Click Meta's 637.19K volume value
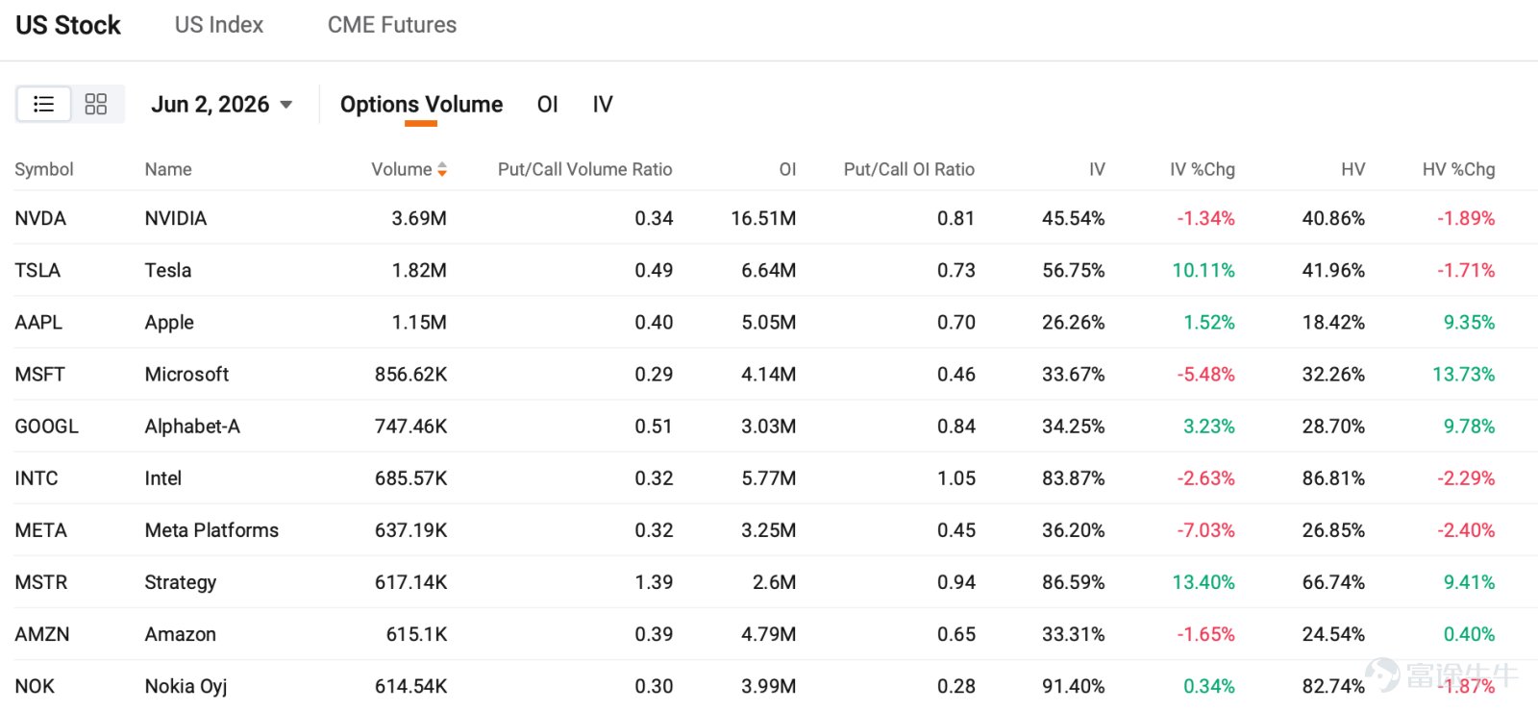The image size is (1538, 710). point(411,529)
